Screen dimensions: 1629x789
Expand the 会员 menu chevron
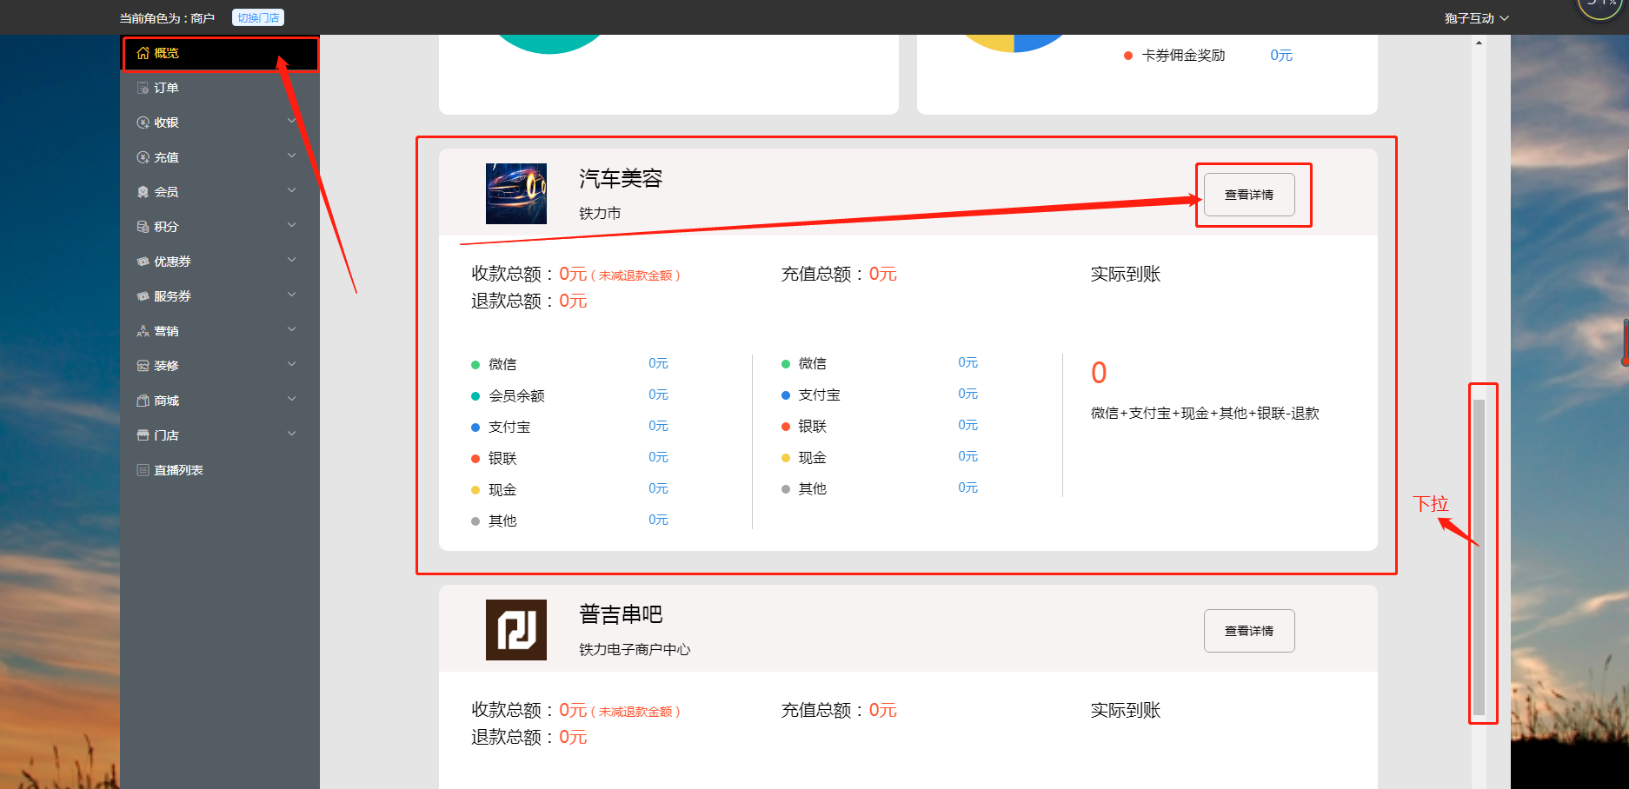pyautogui.click(x=292, y=190)
